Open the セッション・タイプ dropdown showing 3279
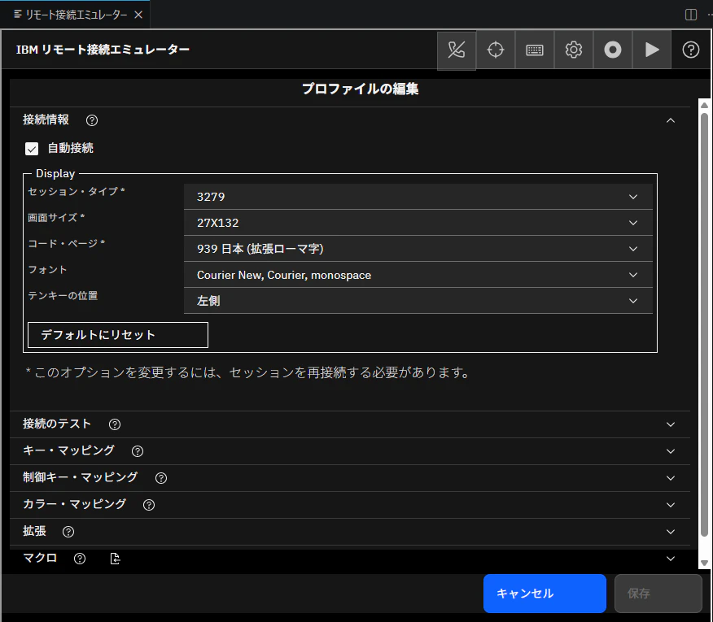Image resolution: width=713 pixels, height=622 pixels. (418, 197)
